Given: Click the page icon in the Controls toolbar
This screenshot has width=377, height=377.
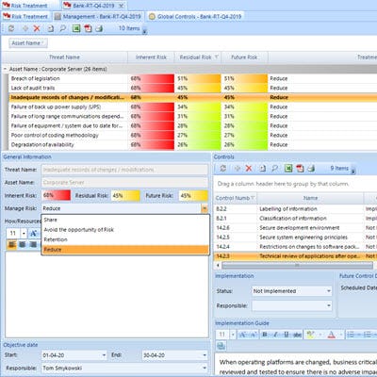Looking at the screenshot, I should click(x=262, y=169).
